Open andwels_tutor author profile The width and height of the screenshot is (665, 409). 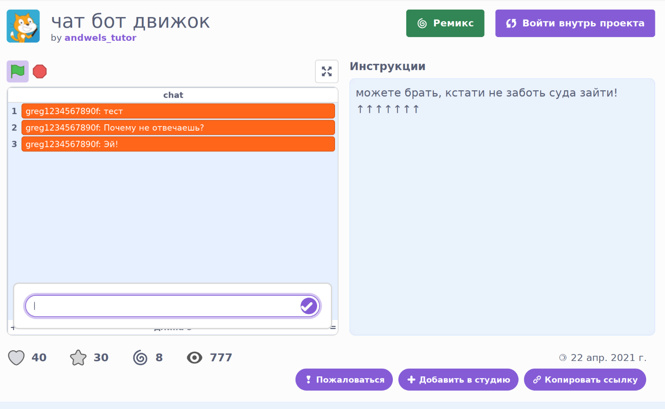coord(100,38)
